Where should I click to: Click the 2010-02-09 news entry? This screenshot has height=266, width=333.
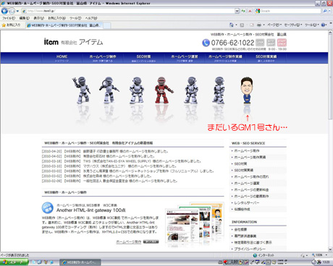coord(109,181)
